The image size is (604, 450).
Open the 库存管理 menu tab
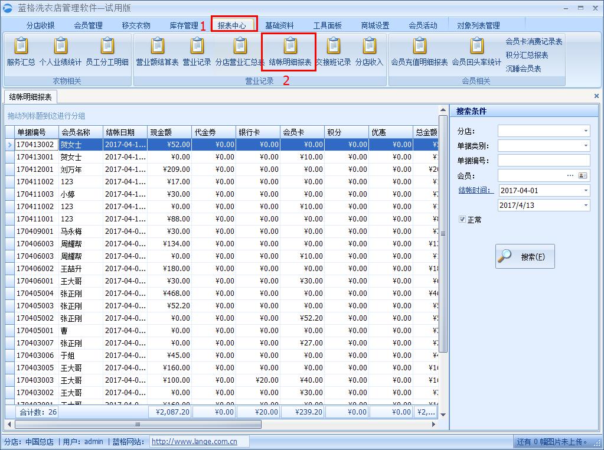184,25
